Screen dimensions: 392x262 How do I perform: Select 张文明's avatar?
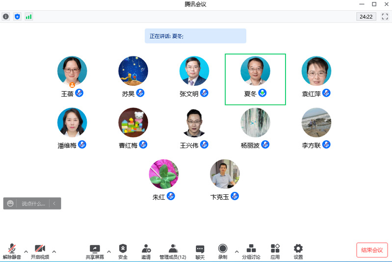(x=194, y=71)
